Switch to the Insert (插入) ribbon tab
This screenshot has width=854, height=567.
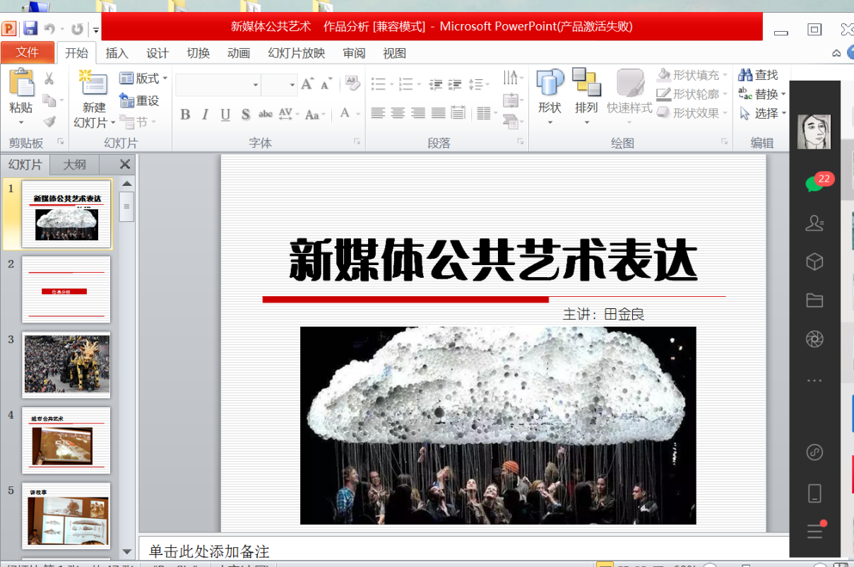pyautogui.click(x=117, y=54)
